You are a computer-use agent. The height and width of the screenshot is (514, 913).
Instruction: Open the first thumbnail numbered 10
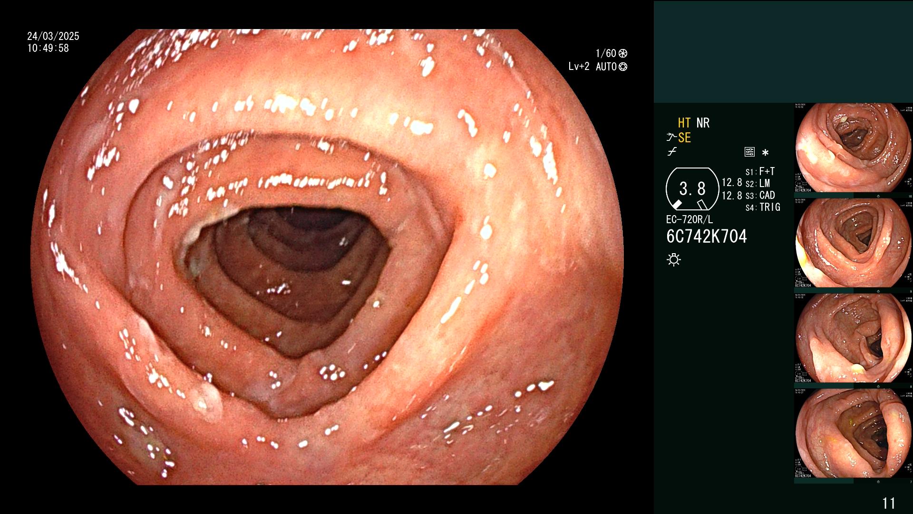[854, 148]
